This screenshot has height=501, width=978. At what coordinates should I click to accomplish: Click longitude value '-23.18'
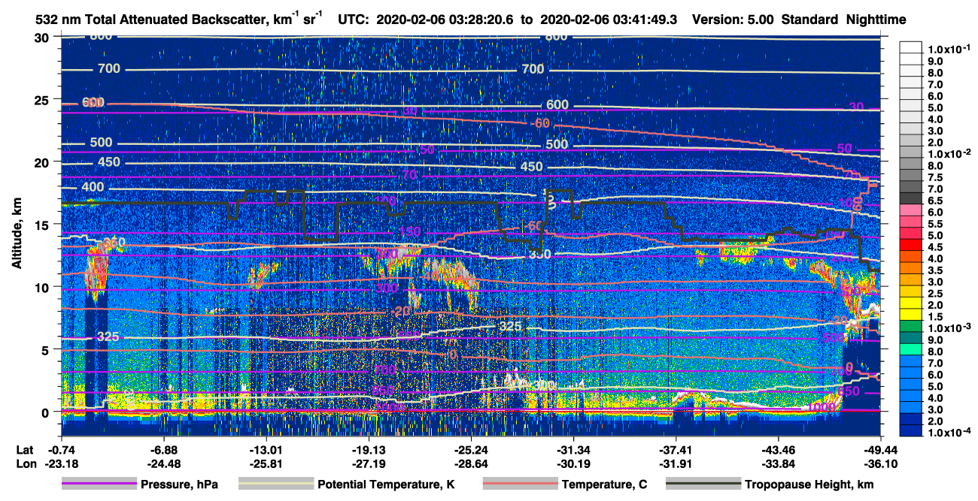coord(61,463)
